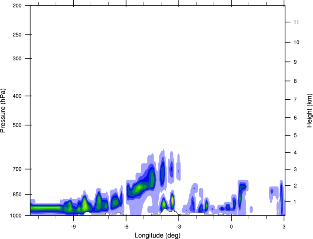Click the 'Height (km)' axis title
Image resolution: width=313 pixels, height=239 pixels.
click(x=309, y=110)
